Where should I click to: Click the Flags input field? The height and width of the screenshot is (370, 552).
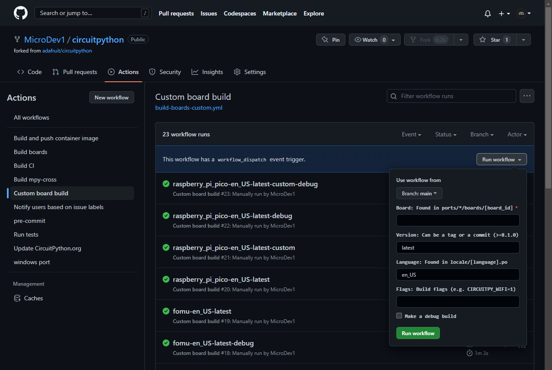pos(458,302)
